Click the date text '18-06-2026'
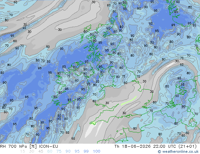The width and height of the screenshot is (200, 154). (x=136, y=146)
